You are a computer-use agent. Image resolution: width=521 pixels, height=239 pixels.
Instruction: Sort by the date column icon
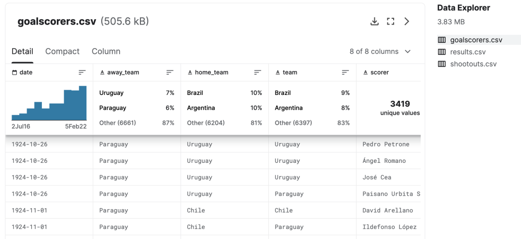(x=82, y=72)
